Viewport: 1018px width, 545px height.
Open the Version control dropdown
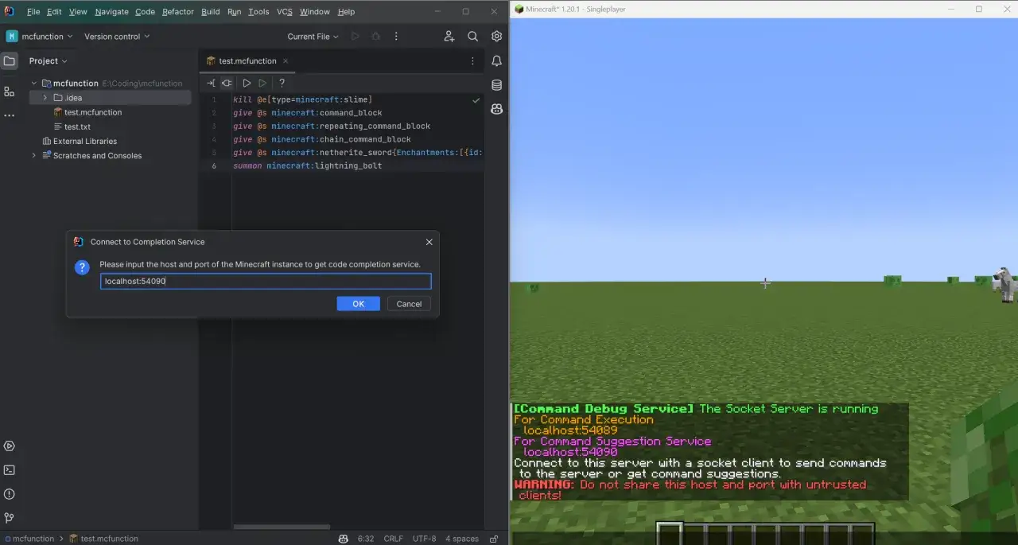coord(117,37)
